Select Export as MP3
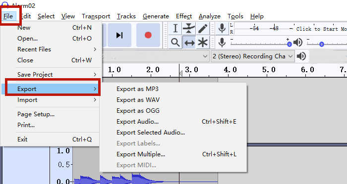Image resolution: width=347 pixels, height=184 pixels. [173, 89]
